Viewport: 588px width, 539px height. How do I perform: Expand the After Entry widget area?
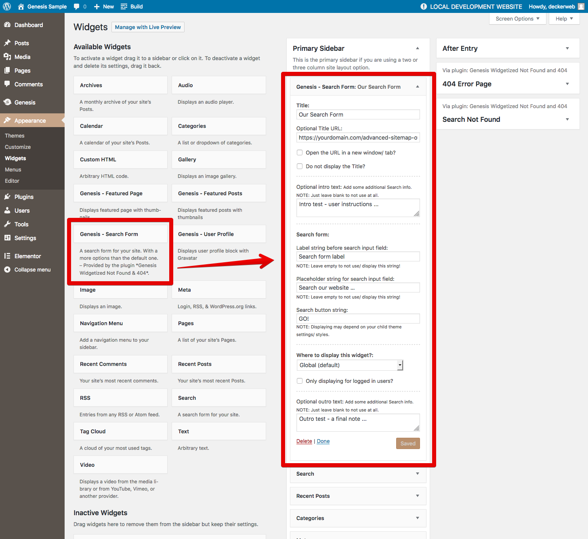(x=567, y=48)
